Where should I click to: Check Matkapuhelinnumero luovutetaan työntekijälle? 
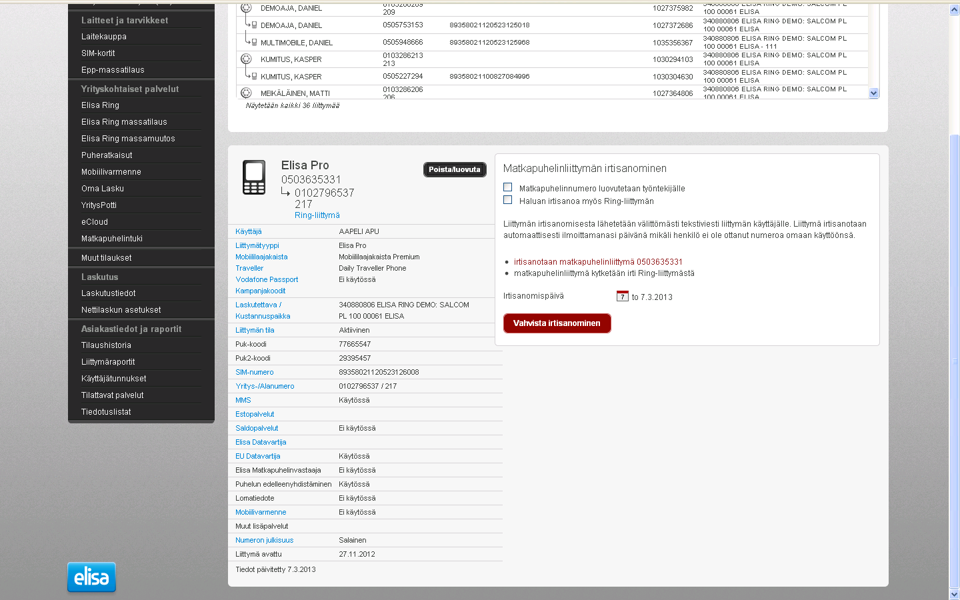[508, 187]
